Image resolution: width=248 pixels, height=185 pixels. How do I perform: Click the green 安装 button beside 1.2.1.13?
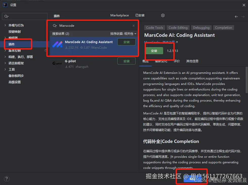[x=154, y=51]
